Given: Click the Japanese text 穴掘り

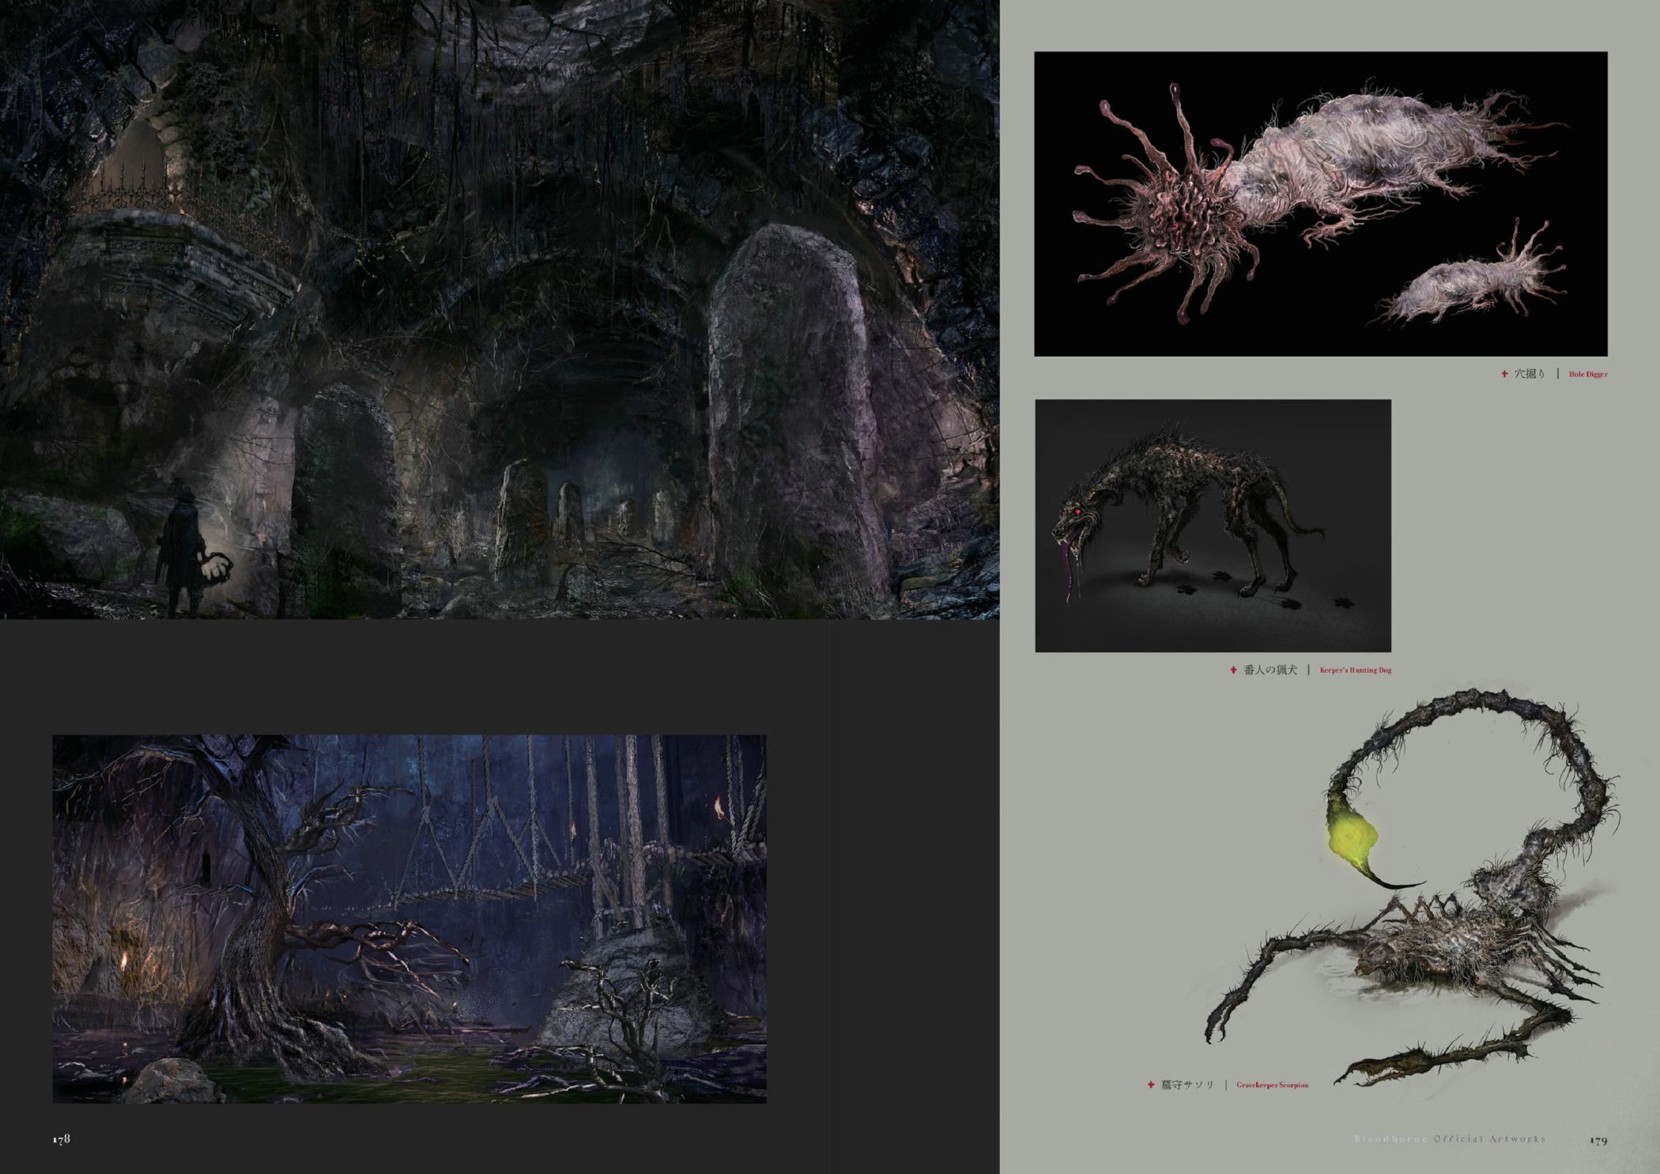Looking at the screenshot, I should coord(1530,374).
